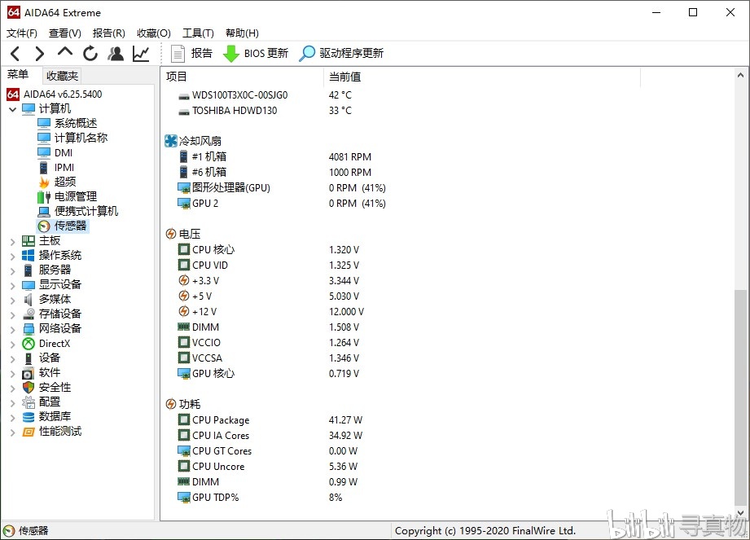750x540 pixels.
Task: Open the graph chart toolbar icon
Action: [x=141, y=54]
